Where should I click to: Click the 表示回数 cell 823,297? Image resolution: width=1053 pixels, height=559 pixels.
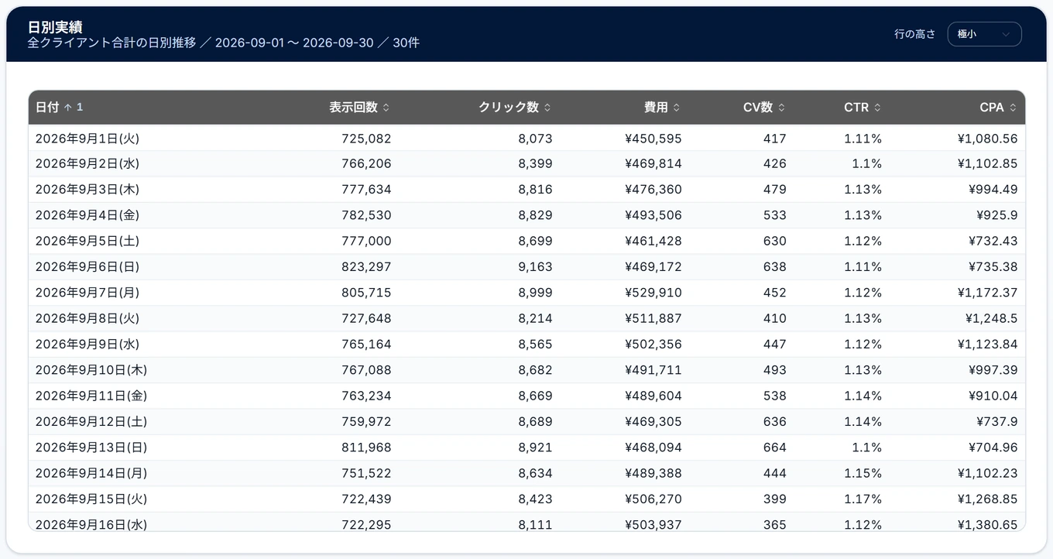pos(366,266)
